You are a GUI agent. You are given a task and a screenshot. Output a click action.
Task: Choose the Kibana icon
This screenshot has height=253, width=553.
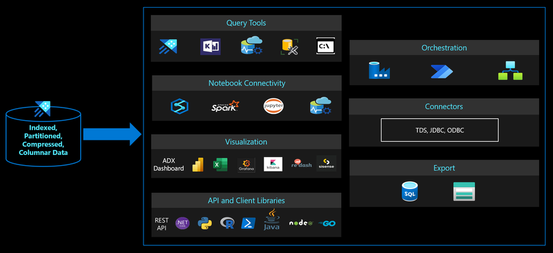tap(273, 164)
